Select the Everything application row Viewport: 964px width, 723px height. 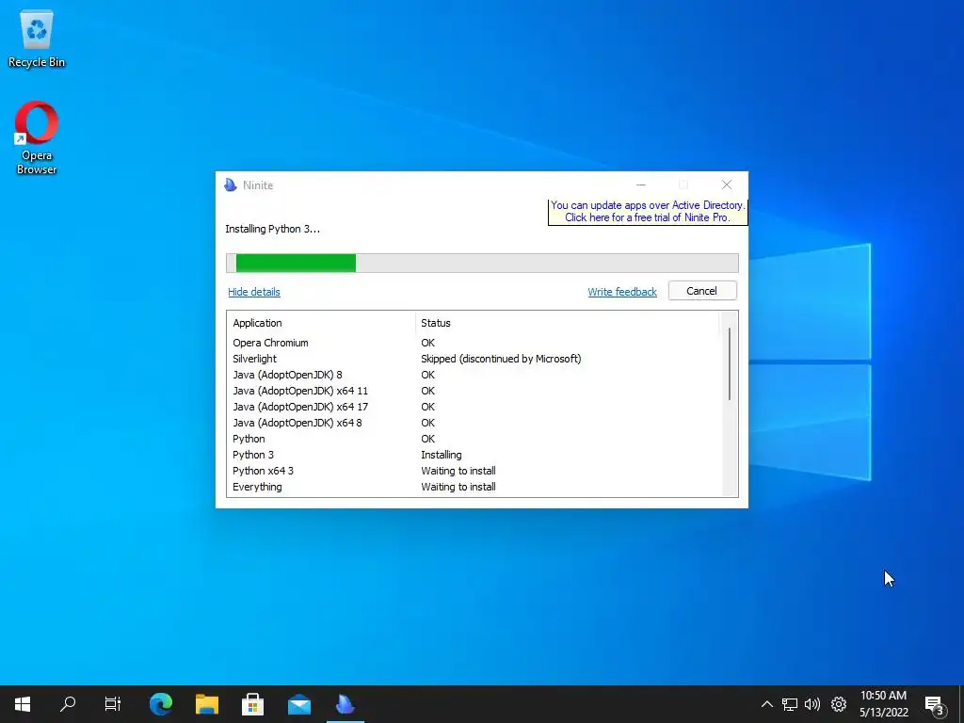(x=474, y=487)
